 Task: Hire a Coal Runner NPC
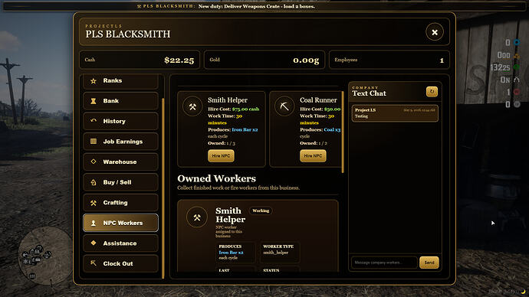313,156
